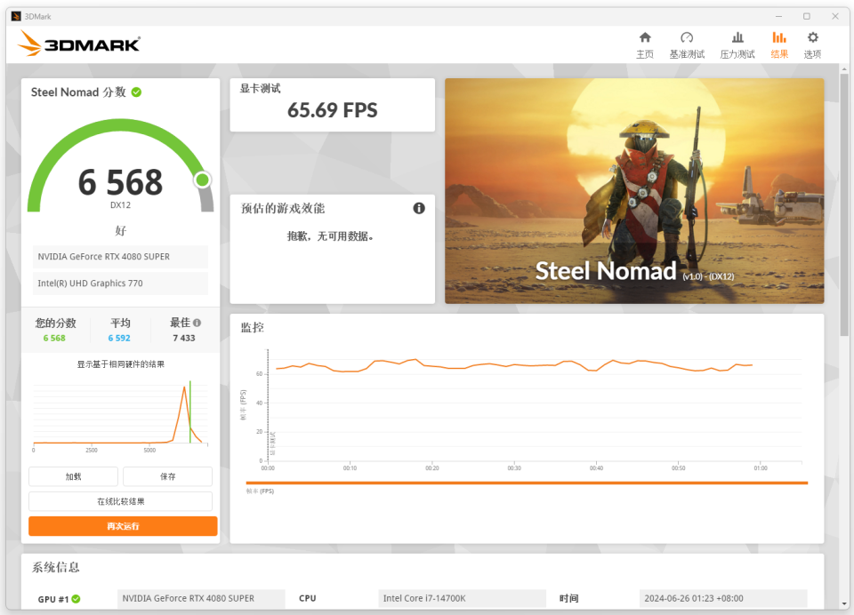The image size is (854, 615).
Task: Click the big 6 568 score number
Action: tap(120, 182)
